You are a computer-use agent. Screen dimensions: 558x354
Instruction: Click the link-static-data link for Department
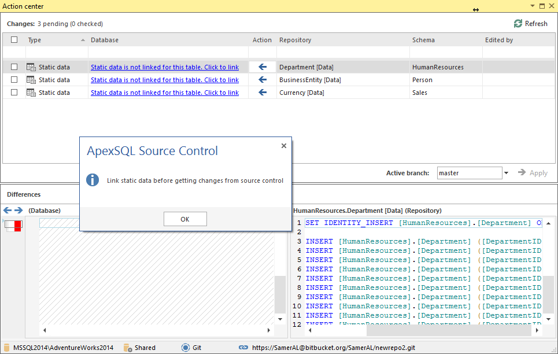[x=165, y=67]
